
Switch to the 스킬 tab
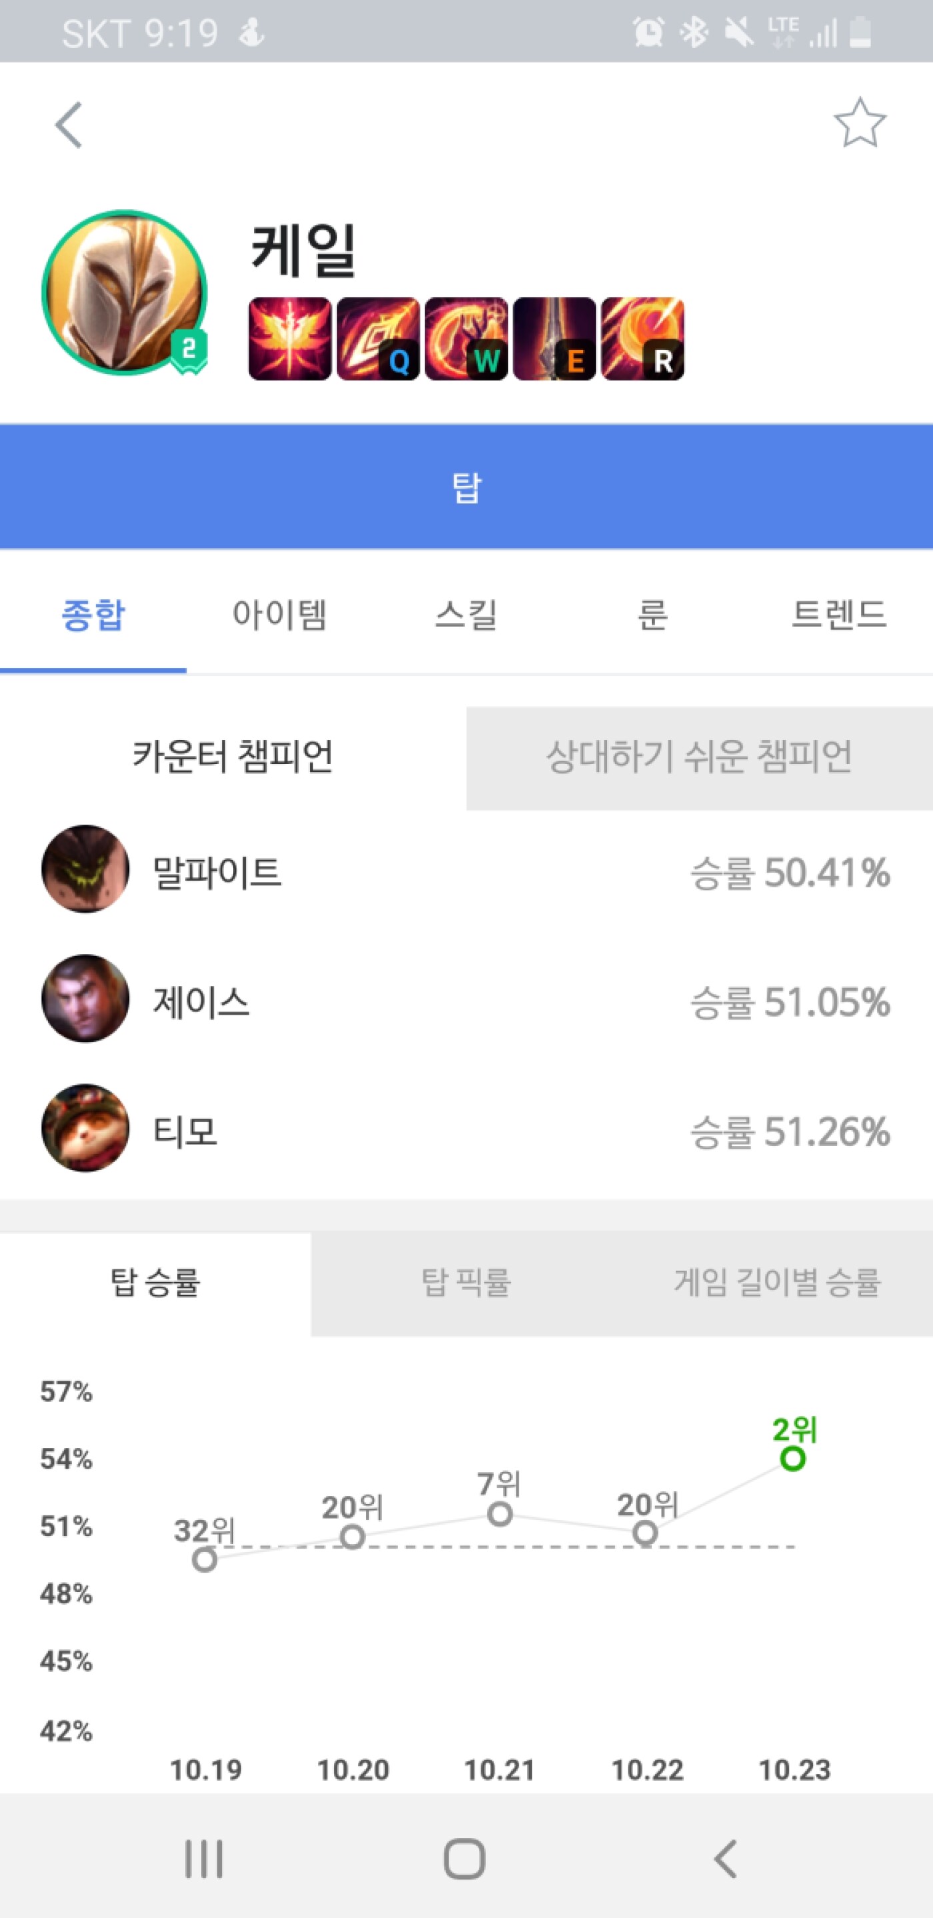pos(467,615)
